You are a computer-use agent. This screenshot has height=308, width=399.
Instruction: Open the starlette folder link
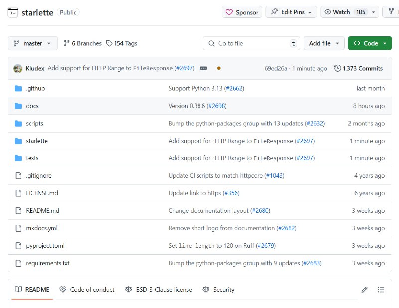pyautogui.click(x=37, y=141)
